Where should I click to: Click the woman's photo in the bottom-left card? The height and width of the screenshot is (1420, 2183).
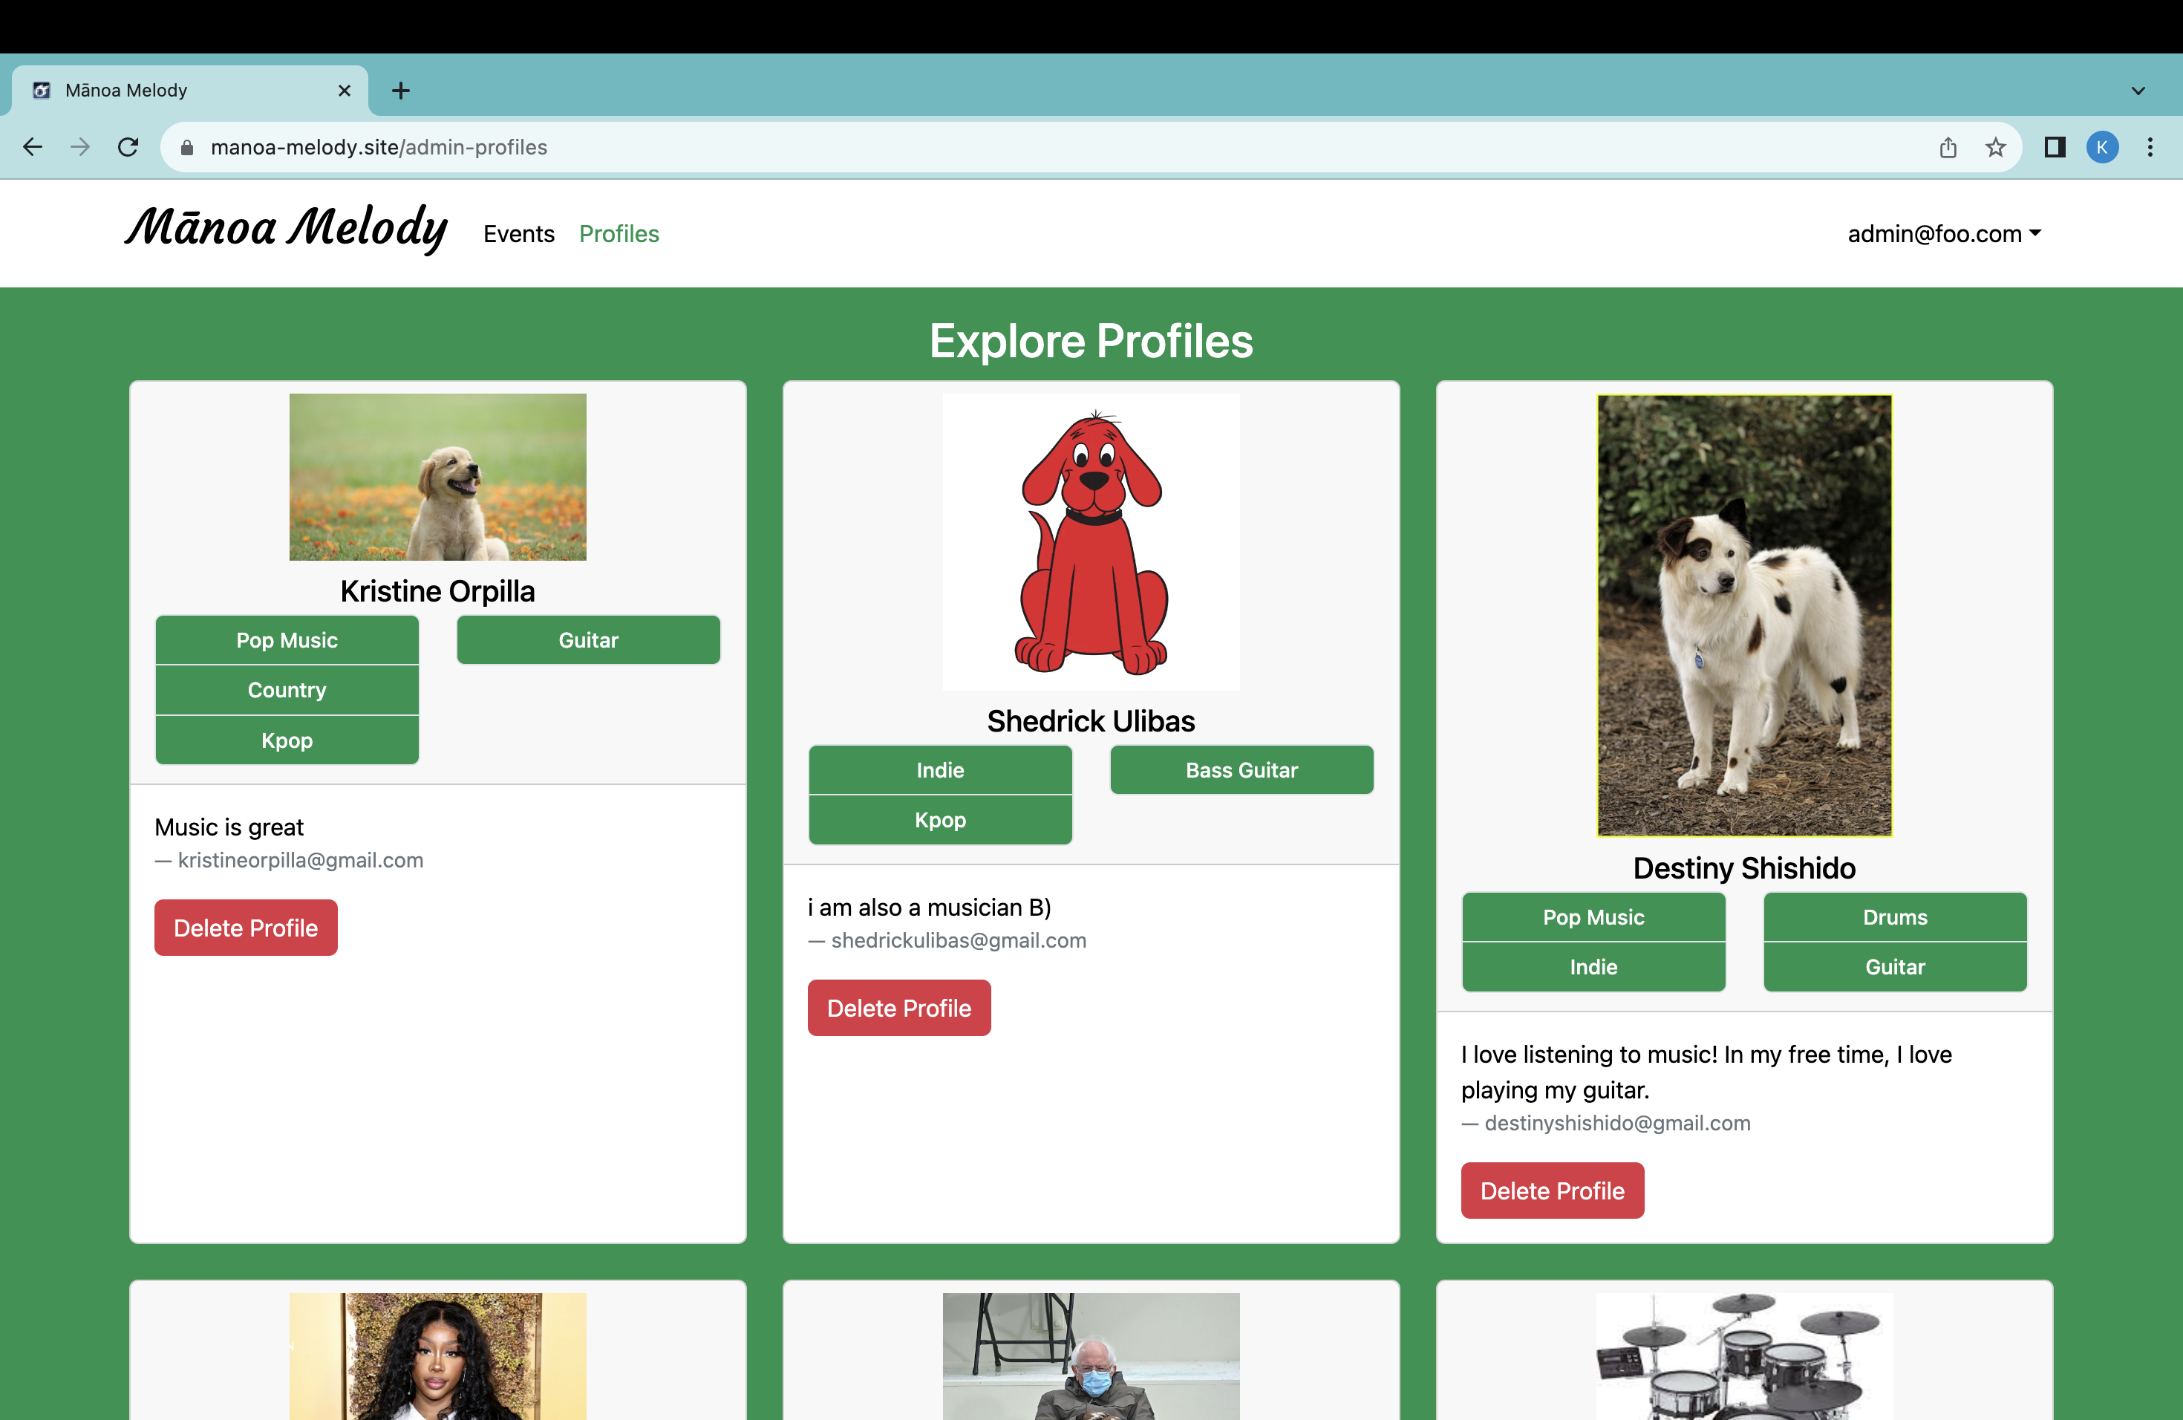tap(437, 1357)
